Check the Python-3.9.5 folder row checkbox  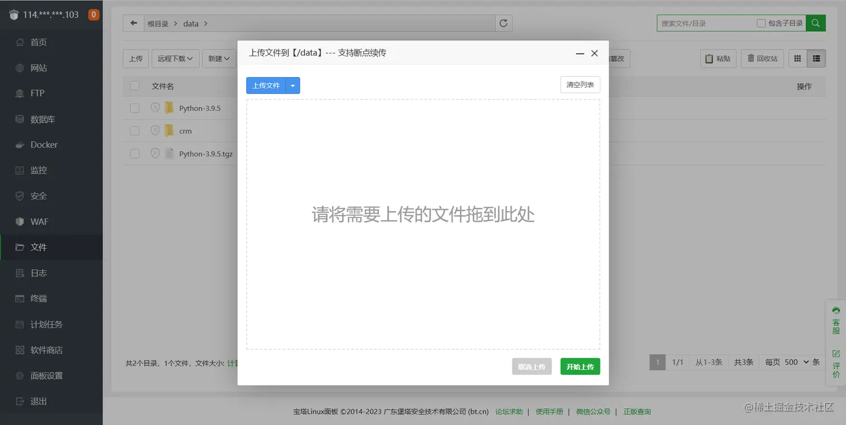click(x=134, y=108)
